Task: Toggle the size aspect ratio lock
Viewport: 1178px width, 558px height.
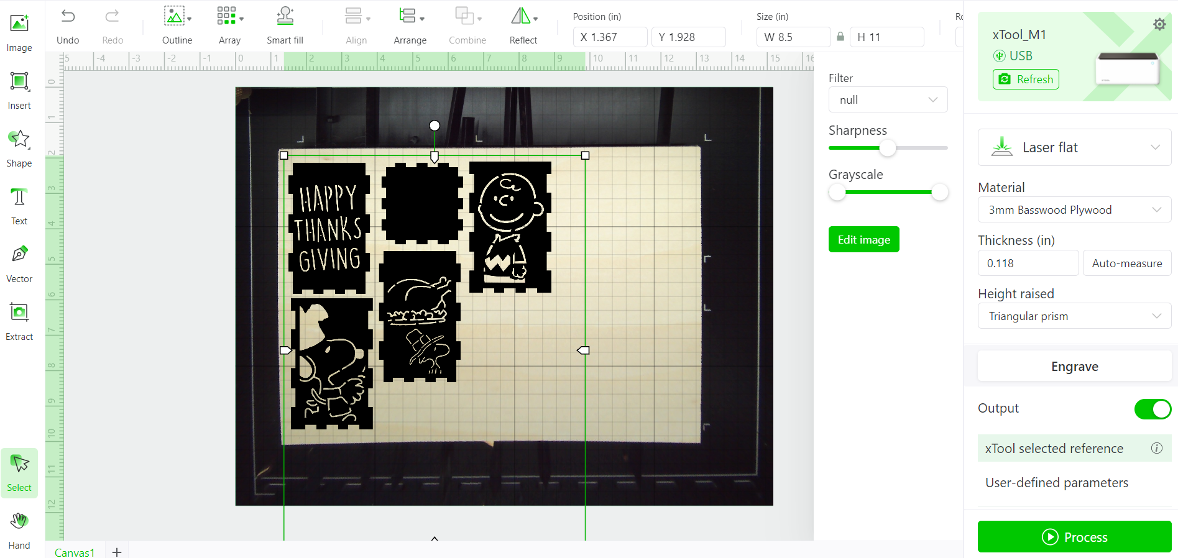Action: [840, 37]
